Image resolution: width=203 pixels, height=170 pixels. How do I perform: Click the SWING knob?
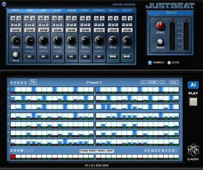(160, 41)
